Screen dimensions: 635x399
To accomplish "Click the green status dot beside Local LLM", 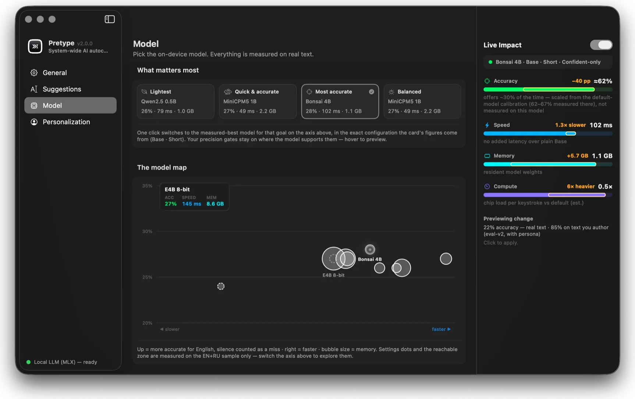I will coord(28,362).
